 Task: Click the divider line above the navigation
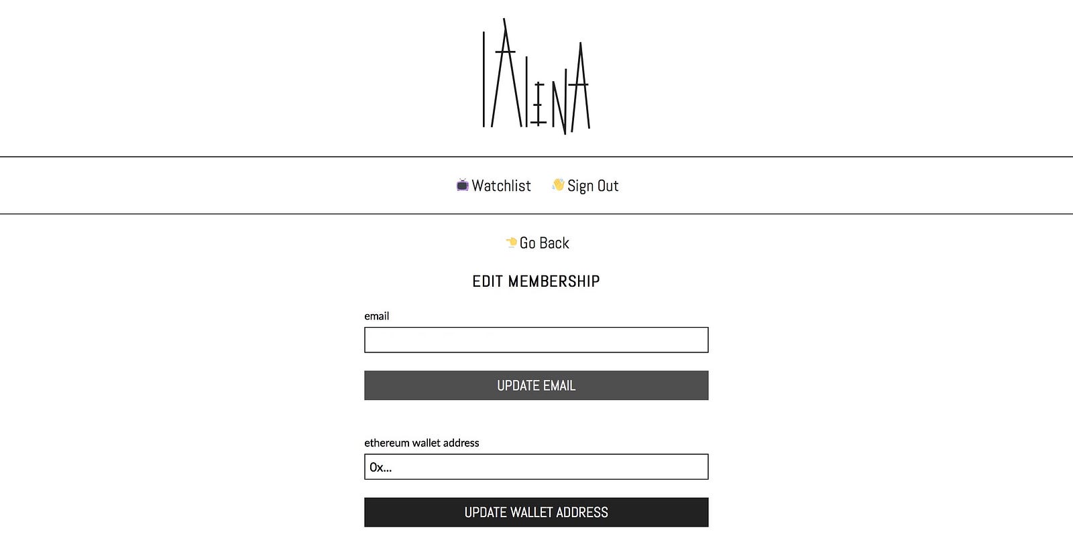[536, 157]
